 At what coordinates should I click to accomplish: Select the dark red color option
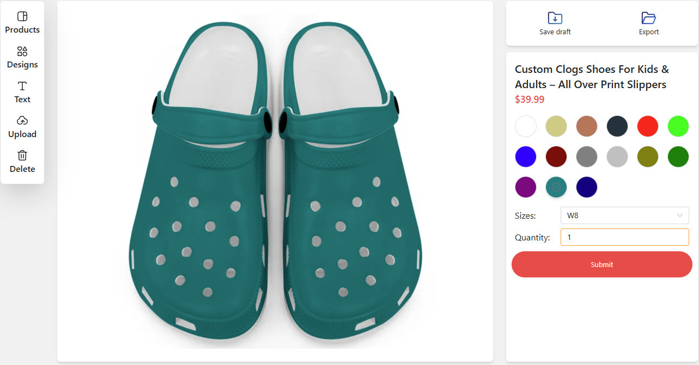[x=556, y=156]
